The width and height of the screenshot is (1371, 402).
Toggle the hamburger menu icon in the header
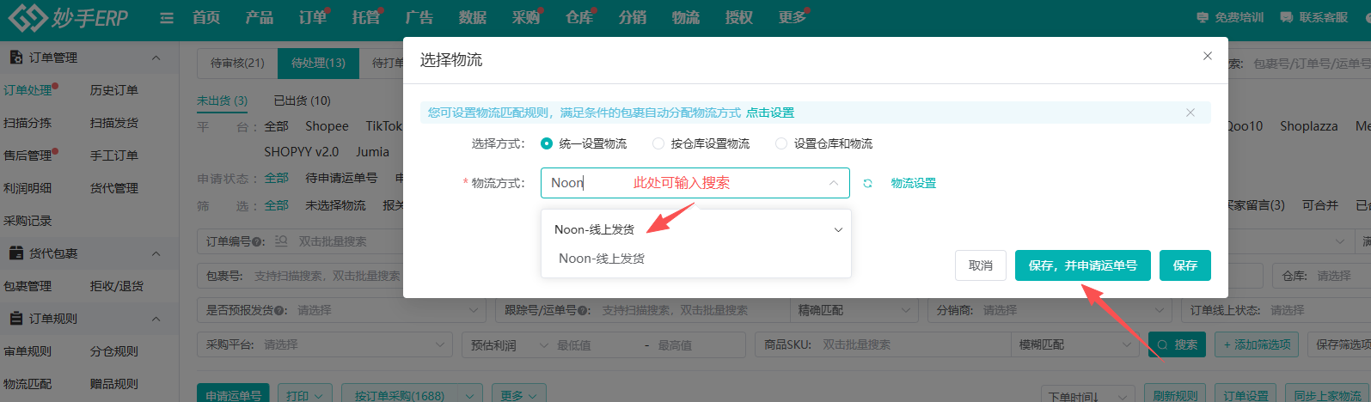(167, 18)
